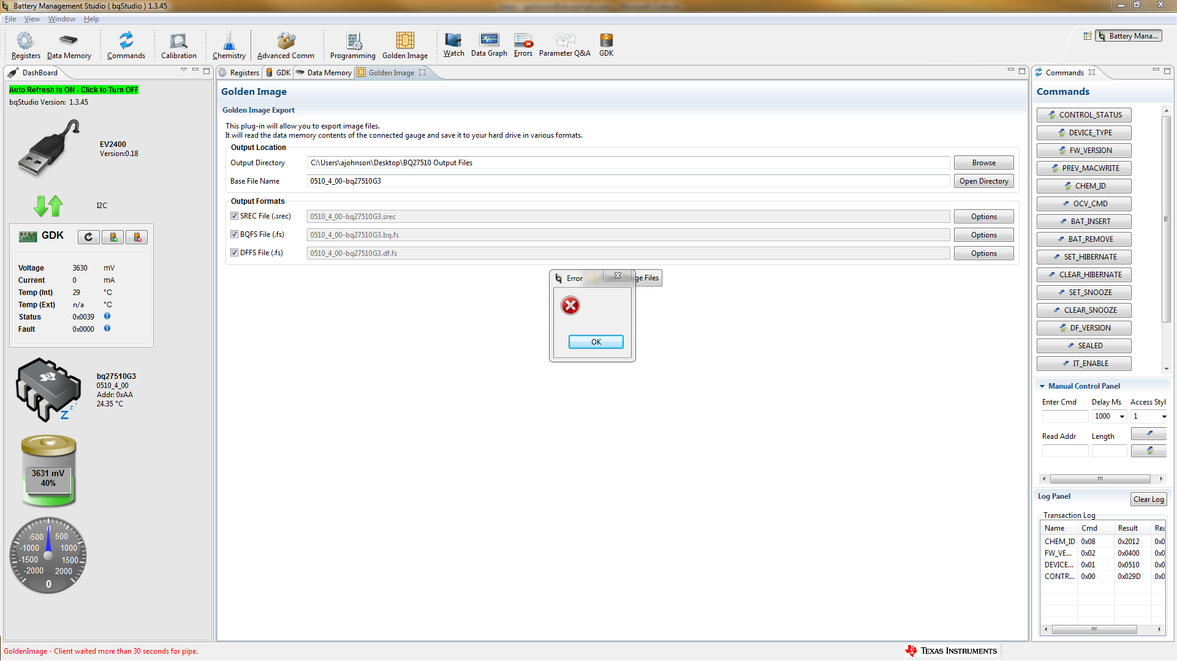
Task: Click the Enter Cmd input field
Action: click(1065, 417)
